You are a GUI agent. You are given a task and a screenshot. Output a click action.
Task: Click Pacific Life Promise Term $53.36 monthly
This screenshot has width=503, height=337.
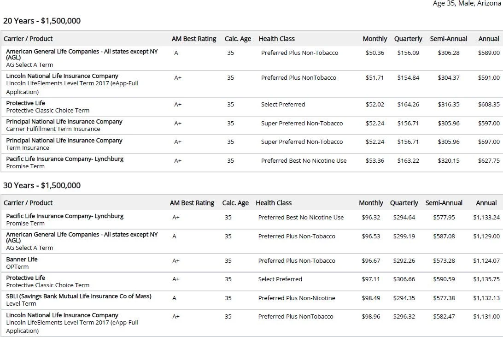374,160
